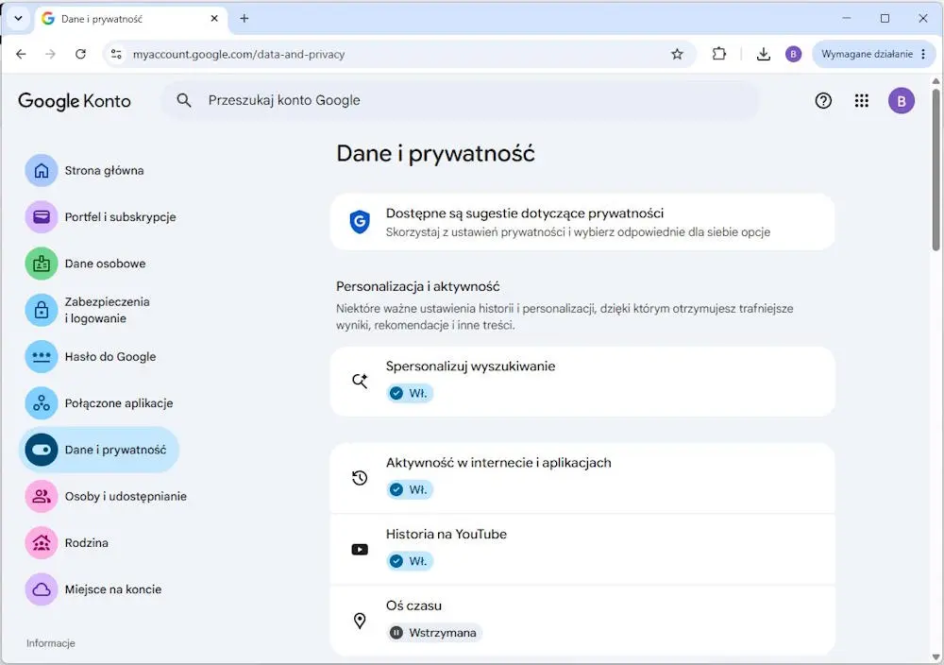Click the personalized search sparkle icon
The width and height of the screenshot is (944, 665).
click(360, 381)
